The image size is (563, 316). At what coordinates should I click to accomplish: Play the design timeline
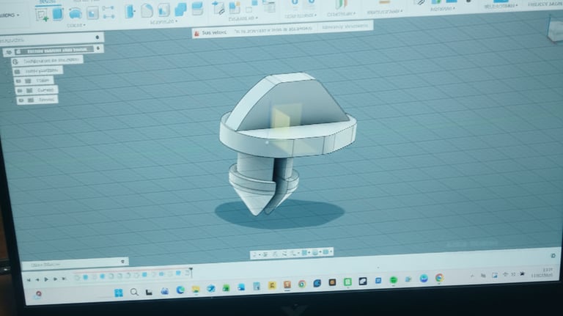pos(46,279)
